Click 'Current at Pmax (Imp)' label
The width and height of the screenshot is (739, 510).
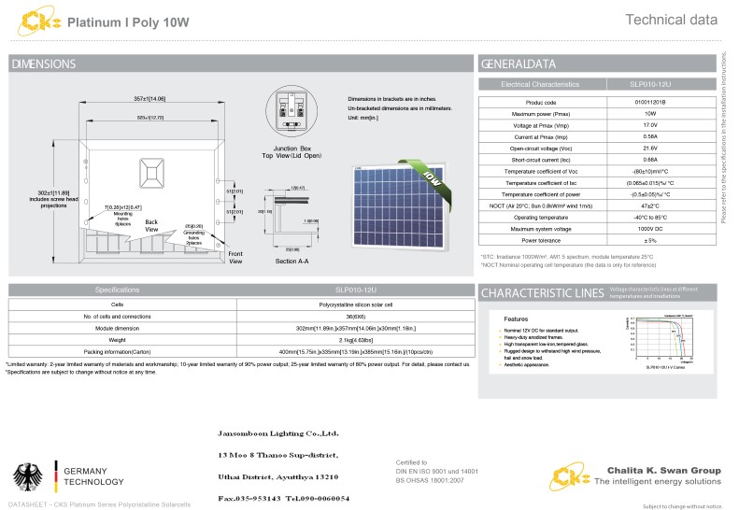541,137
